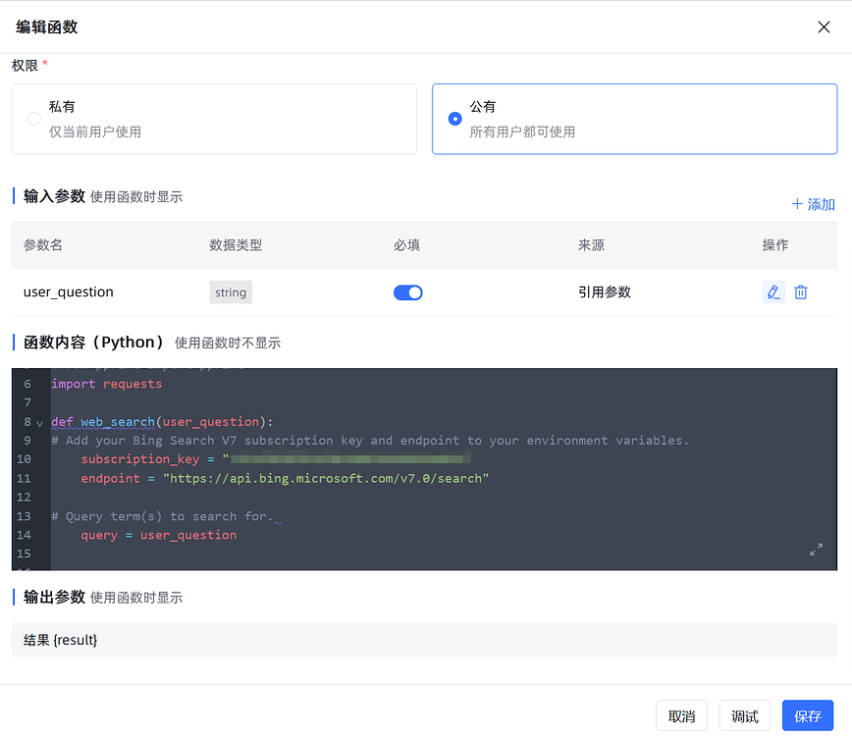
Task: Delete the user_question parameter with trash icon
Action: click(800, 292)
